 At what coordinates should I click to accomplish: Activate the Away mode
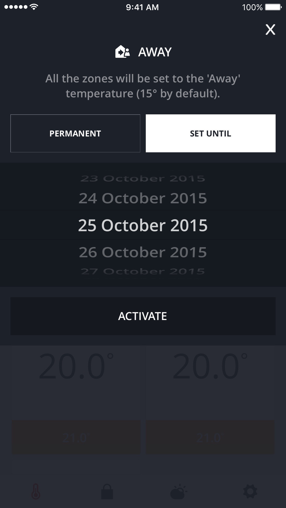point(143,316)
